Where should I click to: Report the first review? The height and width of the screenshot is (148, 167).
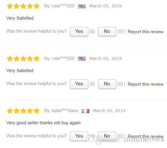click(x=146, y=32)
